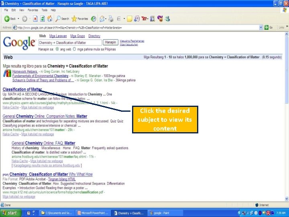Click the Edit with Word icon
The height and width of the screenshot is (217, 289).
point(119,18)
